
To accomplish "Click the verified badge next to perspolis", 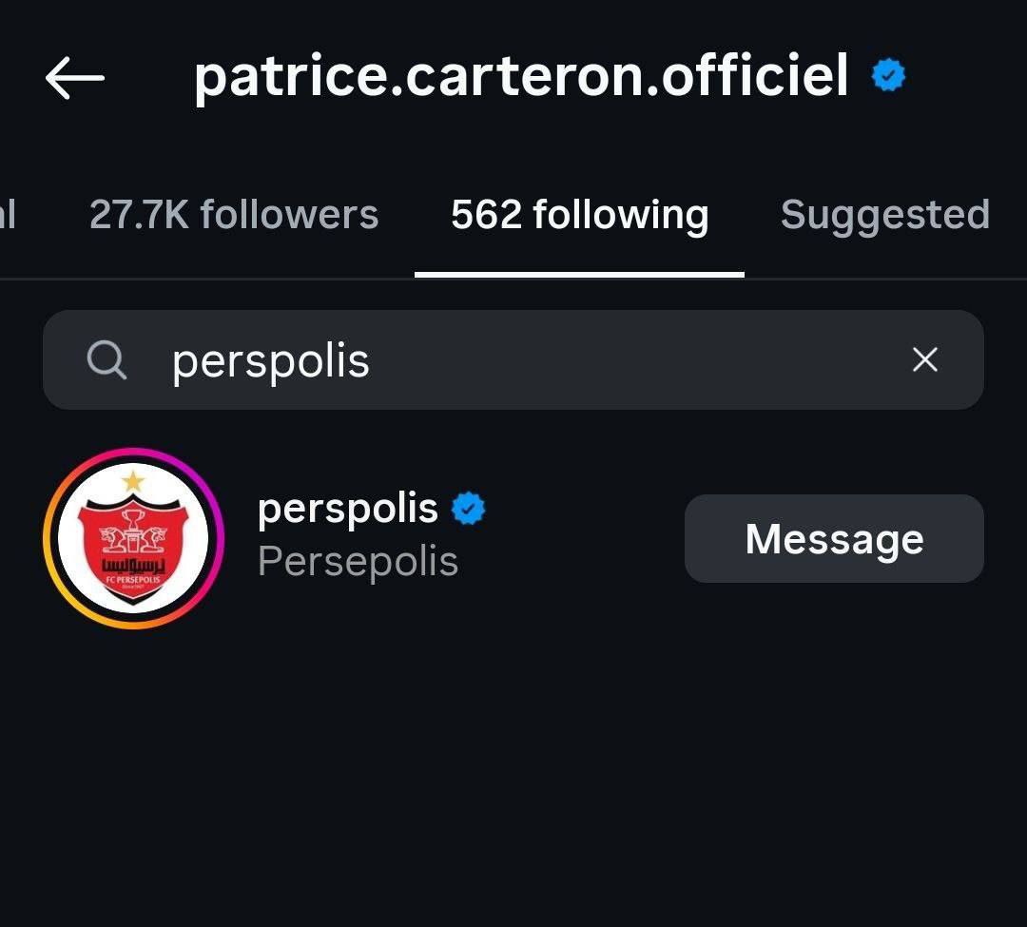I will pyautogui.click(x=468, y=510).
